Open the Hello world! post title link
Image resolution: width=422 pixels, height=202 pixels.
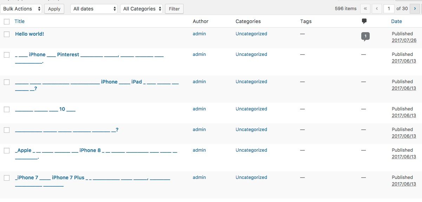[x=29, y=34]
